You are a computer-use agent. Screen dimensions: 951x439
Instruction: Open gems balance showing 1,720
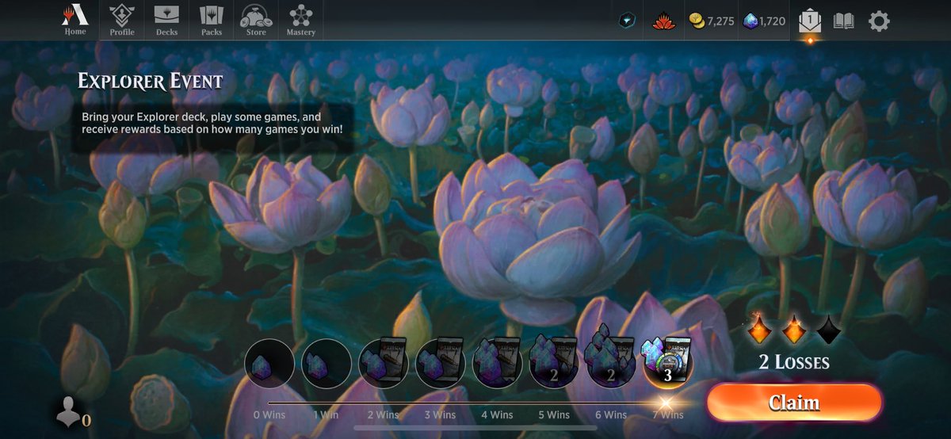point(764,21)
